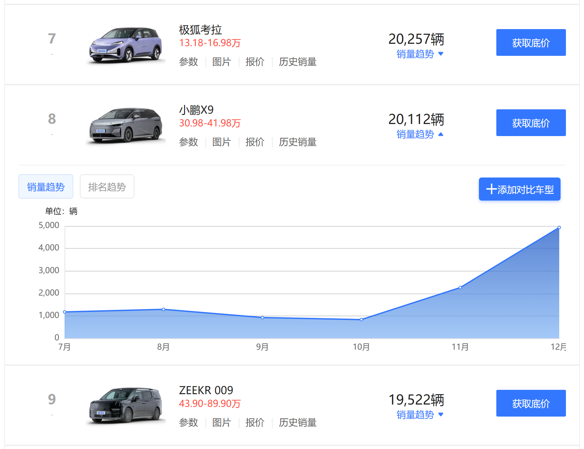Click 获取底价 for 小鹏X9
Screen dimensions: 584x449
click(531, 123)
